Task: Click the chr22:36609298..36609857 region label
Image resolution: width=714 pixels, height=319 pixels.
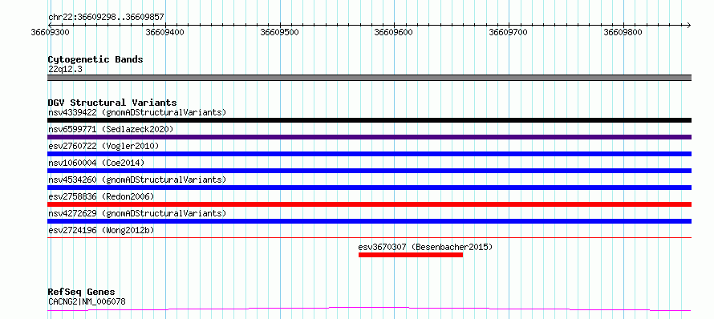Action: click(106, 18)
